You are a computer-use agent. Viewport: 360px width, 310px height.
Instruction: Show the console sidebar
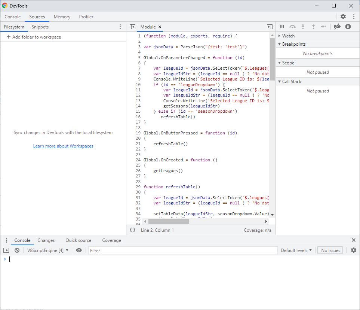coord(6,250)
